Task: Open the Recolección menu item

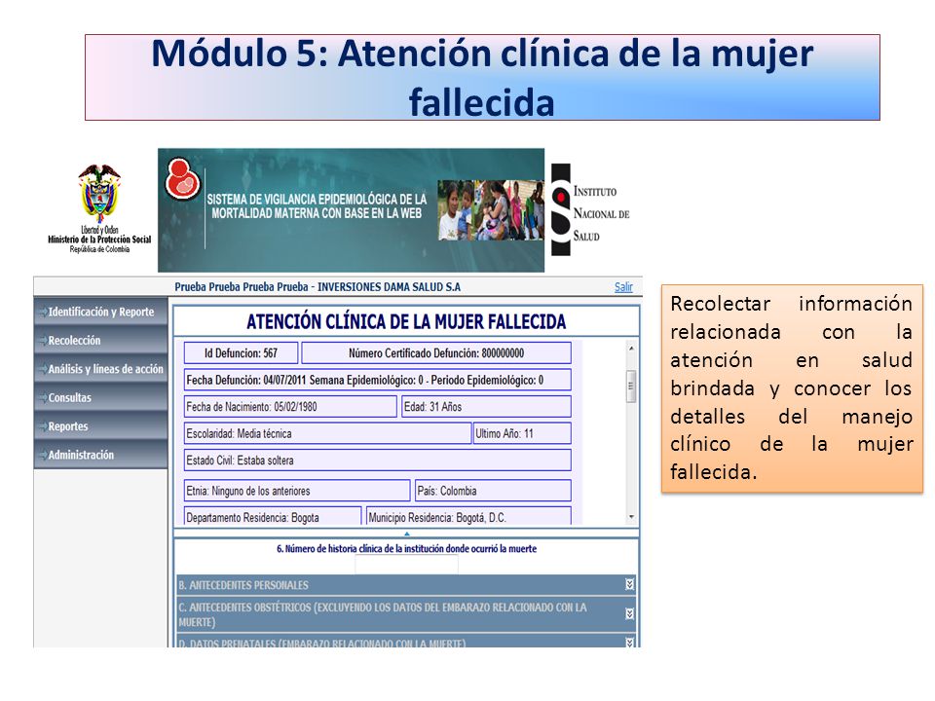Action: 100,341
